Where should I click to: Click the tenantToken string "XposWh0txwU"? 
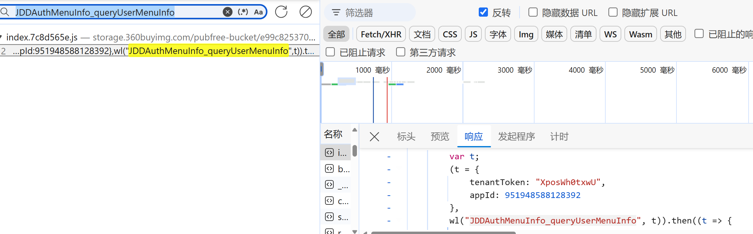click(568, 182)
